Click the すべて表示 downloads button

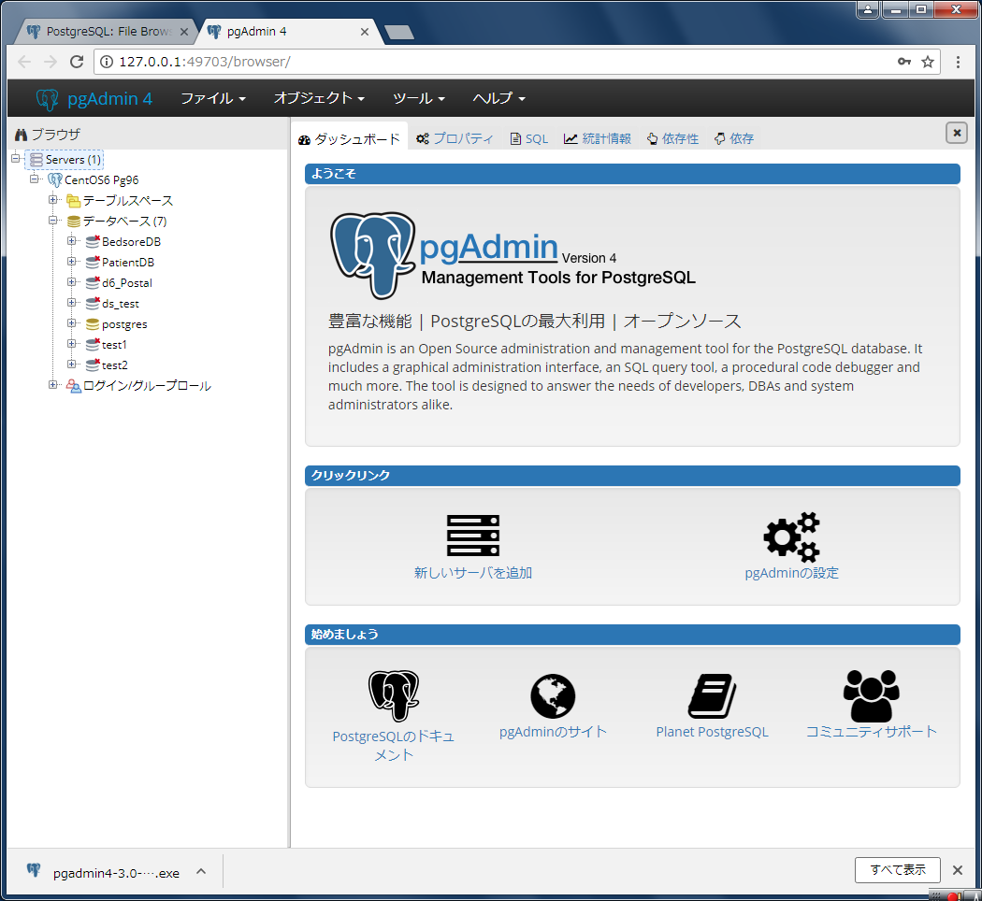(898, 870)
